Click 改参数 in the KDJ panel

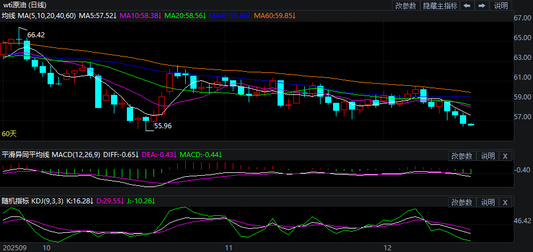(x=461, y=202)
